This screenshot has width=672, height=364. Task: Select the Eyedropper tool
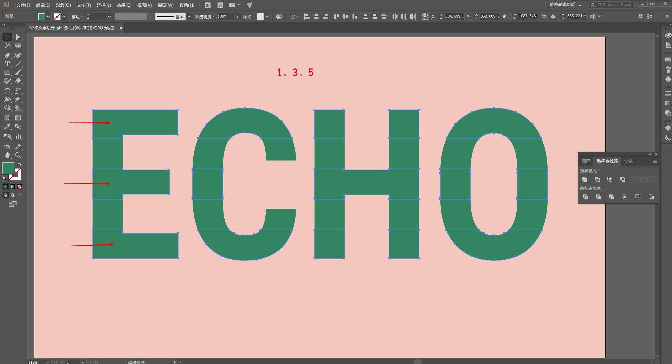(x=7, y=127)
